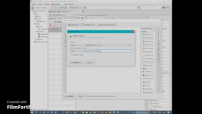Select '.gitignore' in the project tree
The width and height of the screenshot is (202, 114).
(x=38, y=39)
